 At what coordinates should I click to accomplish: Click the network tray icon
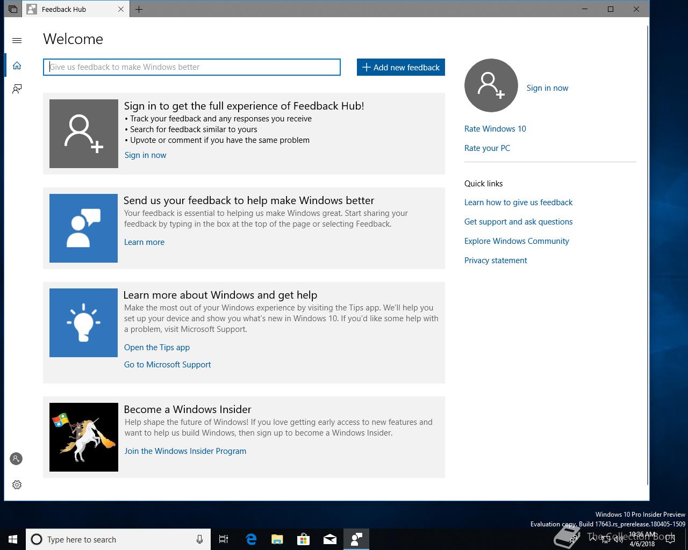[605, 539]
